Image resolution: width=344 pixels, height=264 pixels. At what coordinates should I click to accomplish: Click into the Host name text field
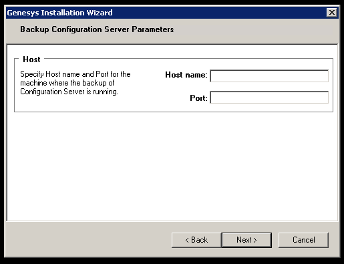[269, 76]
